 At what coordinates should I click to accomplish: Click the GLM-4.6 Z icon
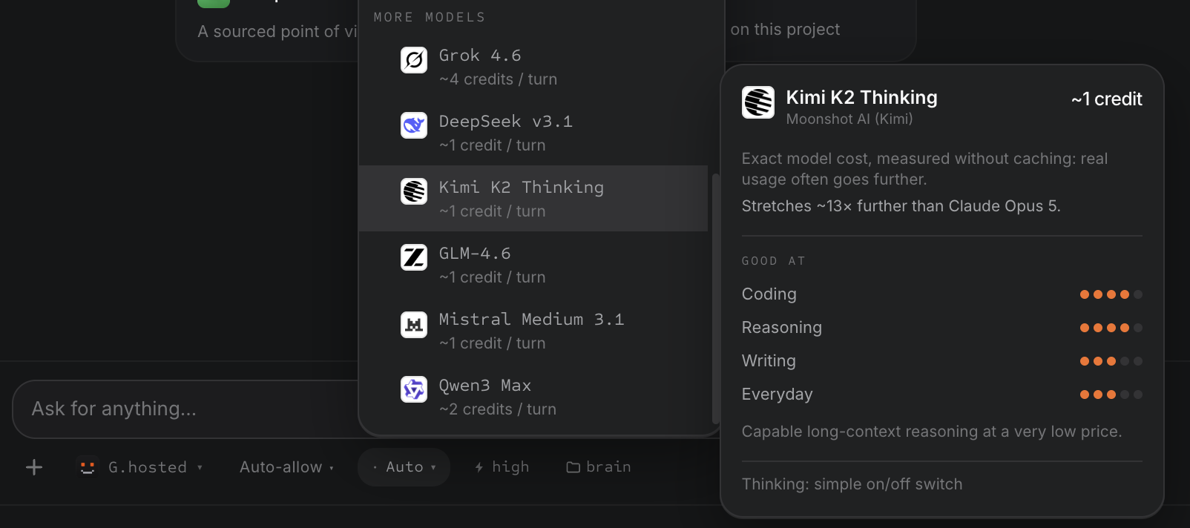[x=414, y=257]
